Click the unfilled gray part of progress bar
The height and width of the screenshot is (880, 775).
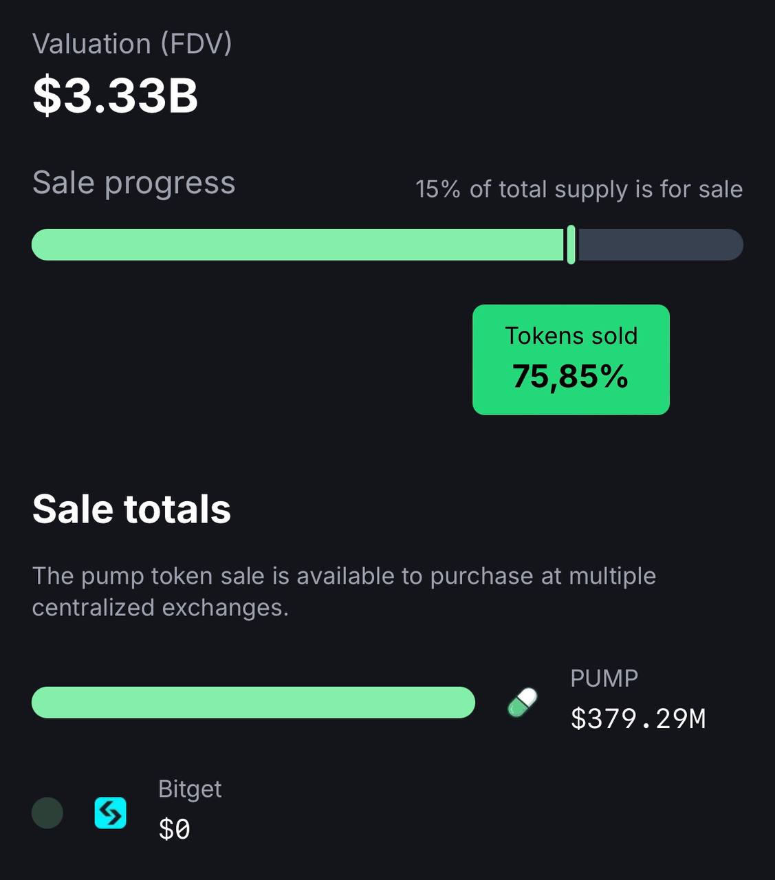point(661,245)
